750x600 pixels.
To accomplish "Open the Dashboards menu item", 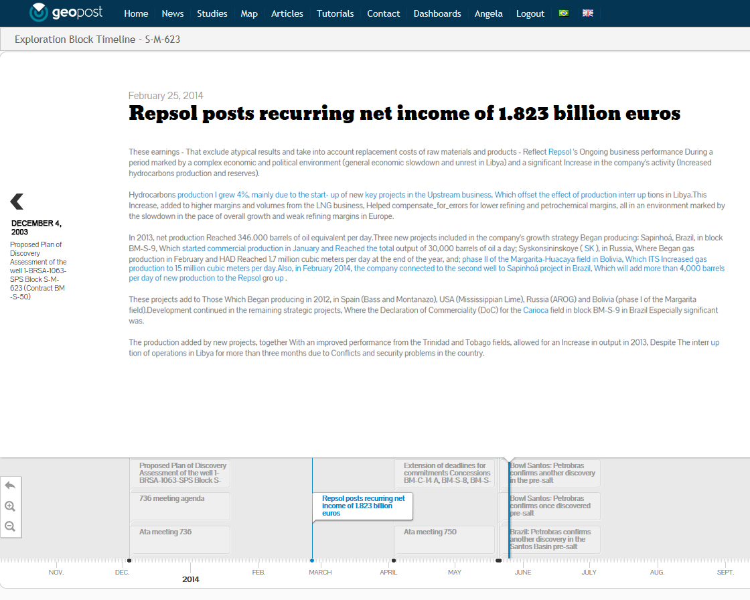I will 437,13.
